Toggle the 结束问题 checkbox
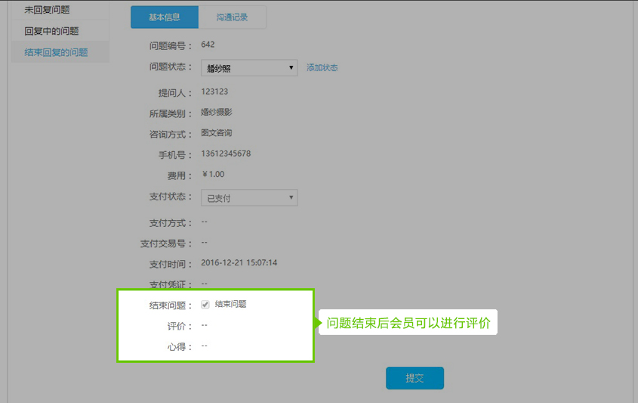638x403 pixels. click(x=205, y=305)
